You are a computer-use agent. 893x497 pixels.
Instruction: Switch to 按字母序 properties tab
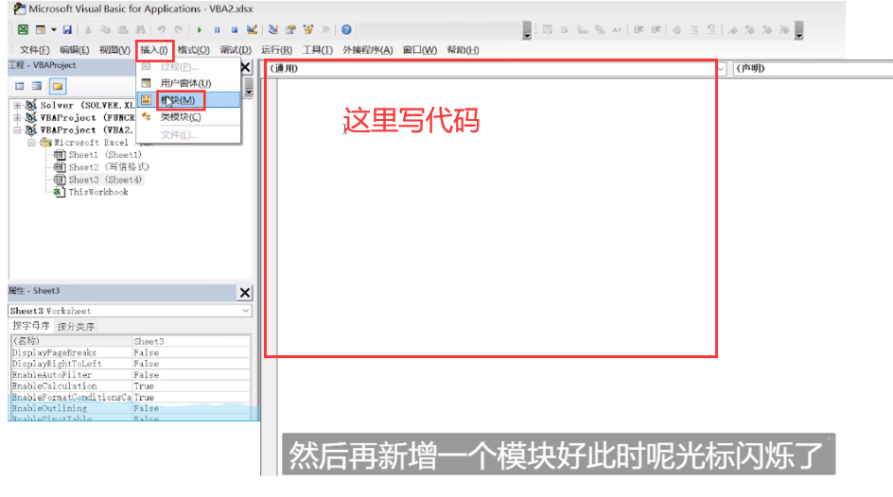pyautogui.click(x=31, y=326)
